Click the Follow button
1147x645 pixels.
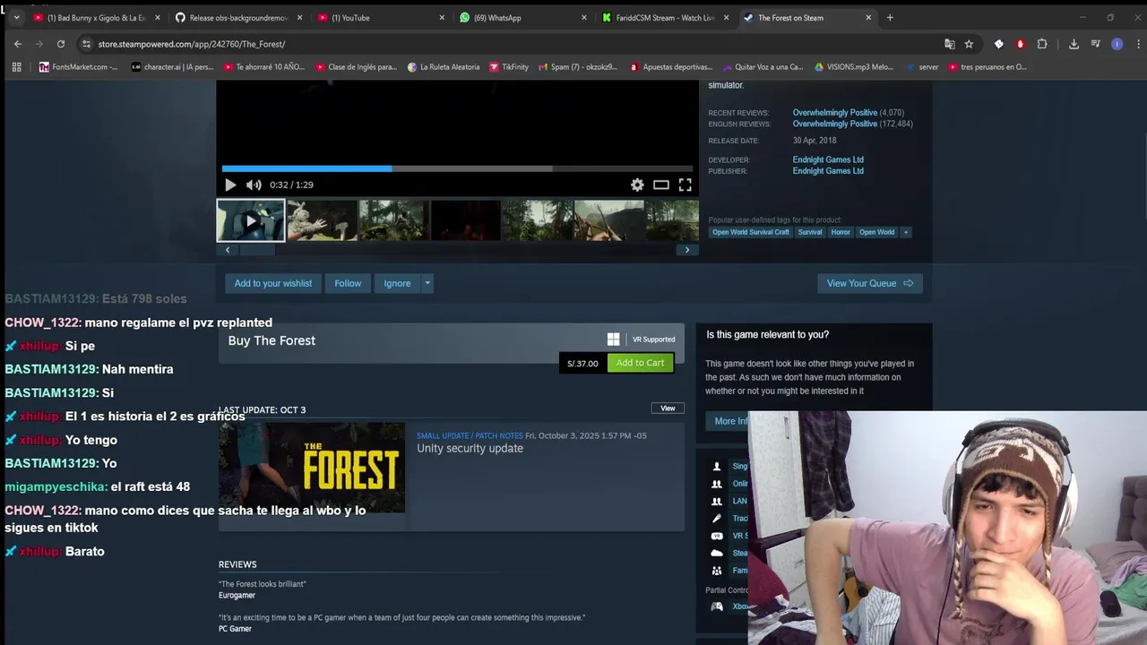[x=348, y=283]
